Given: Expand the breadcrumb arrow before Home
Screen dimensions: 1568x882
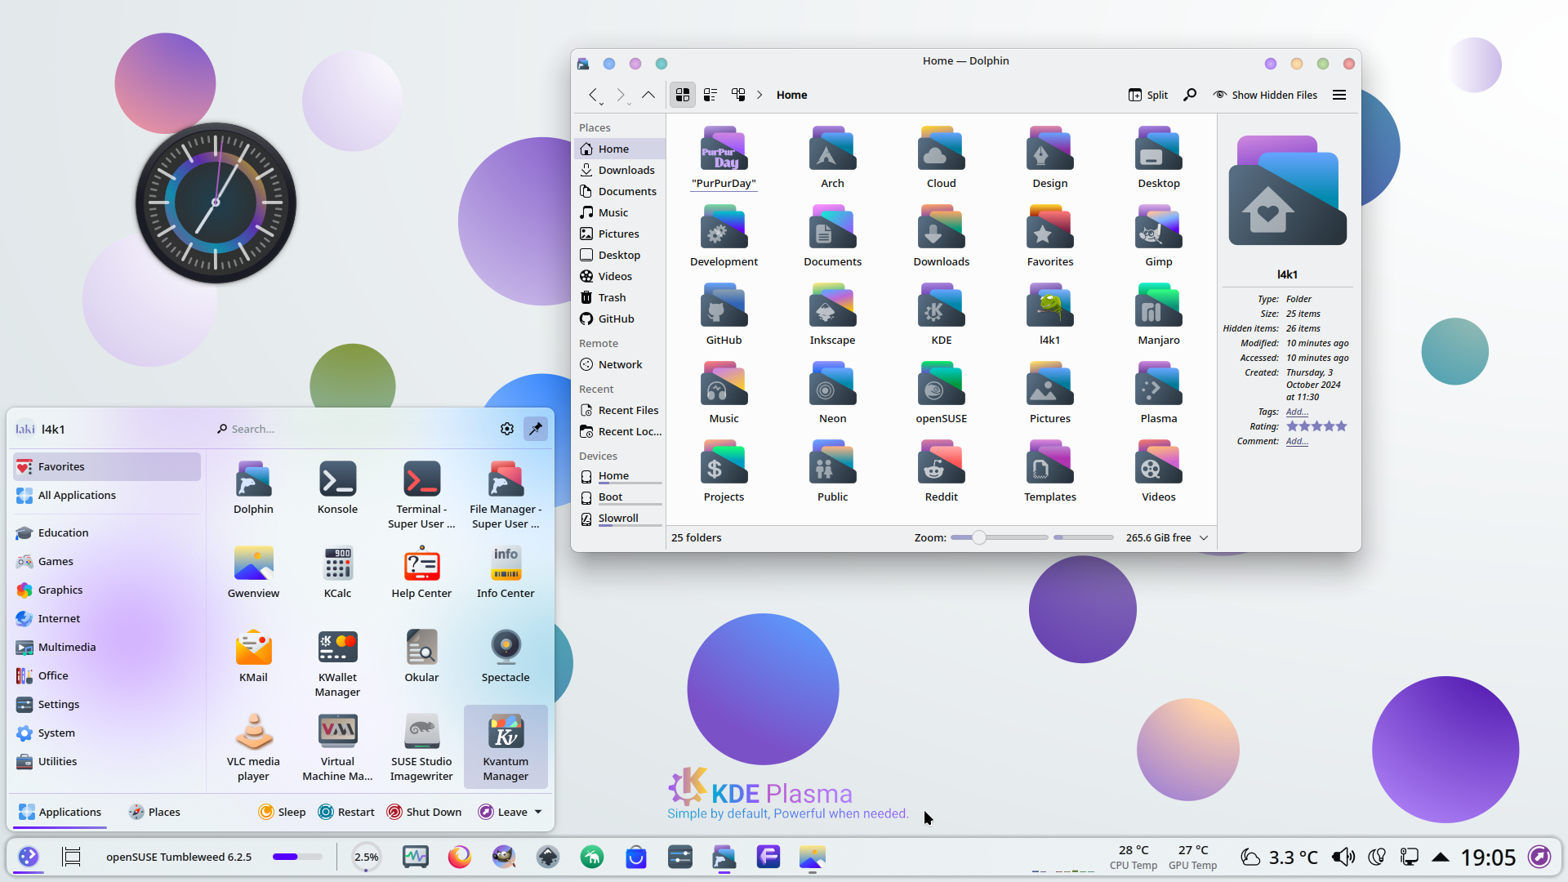Looking at the screenshot, I should [759, 95].
